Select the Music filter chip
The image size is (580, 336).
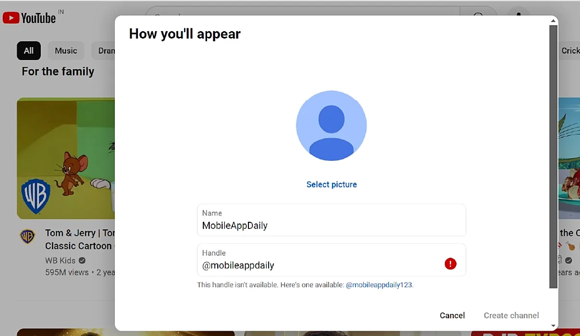[66, 51]
